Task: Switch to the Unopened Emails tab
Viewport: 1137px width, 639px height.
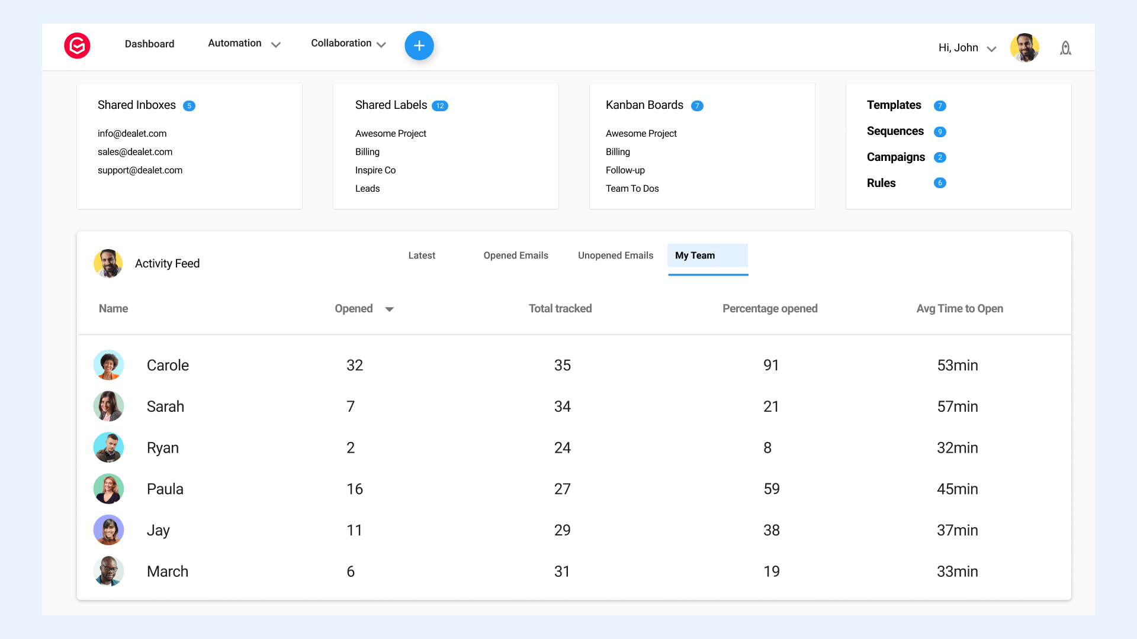Action: pyautogui.click(x=615, y=256)
